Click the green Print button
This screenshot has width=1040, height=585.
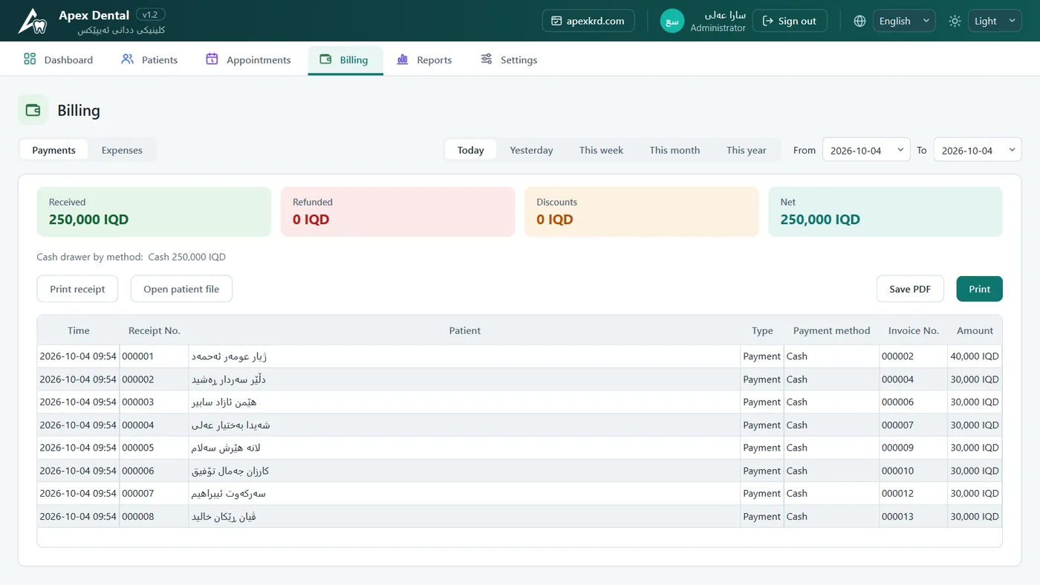(979, 289)
